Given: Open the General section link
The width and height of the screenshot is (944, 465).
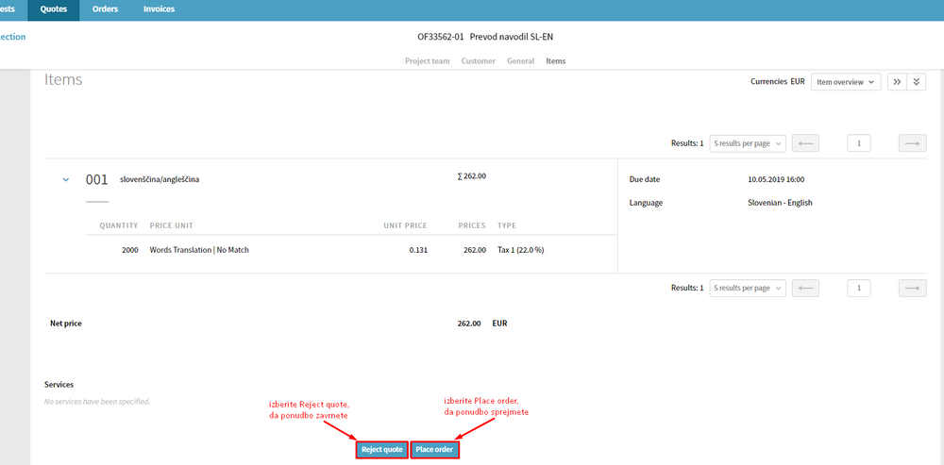Looking at the screenshot, I should (x=520, y=61).
